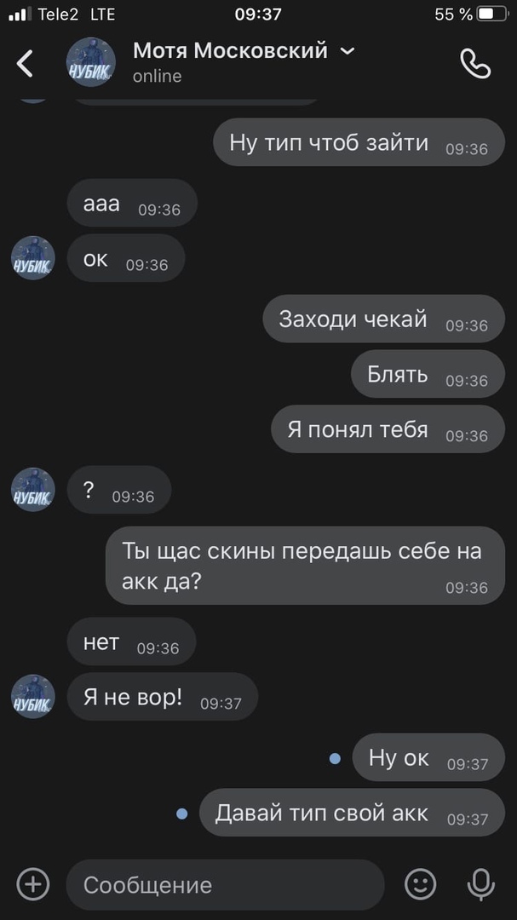
Task: Select the unread "Ну ок" message
Action: coord(428,757)
